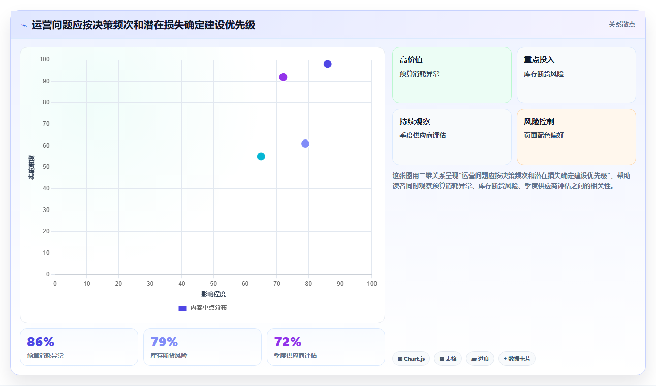Click the dashboard title 运营问题应按决策频次
The height and width of the screenshot is (386, 656).
(143, 25)
